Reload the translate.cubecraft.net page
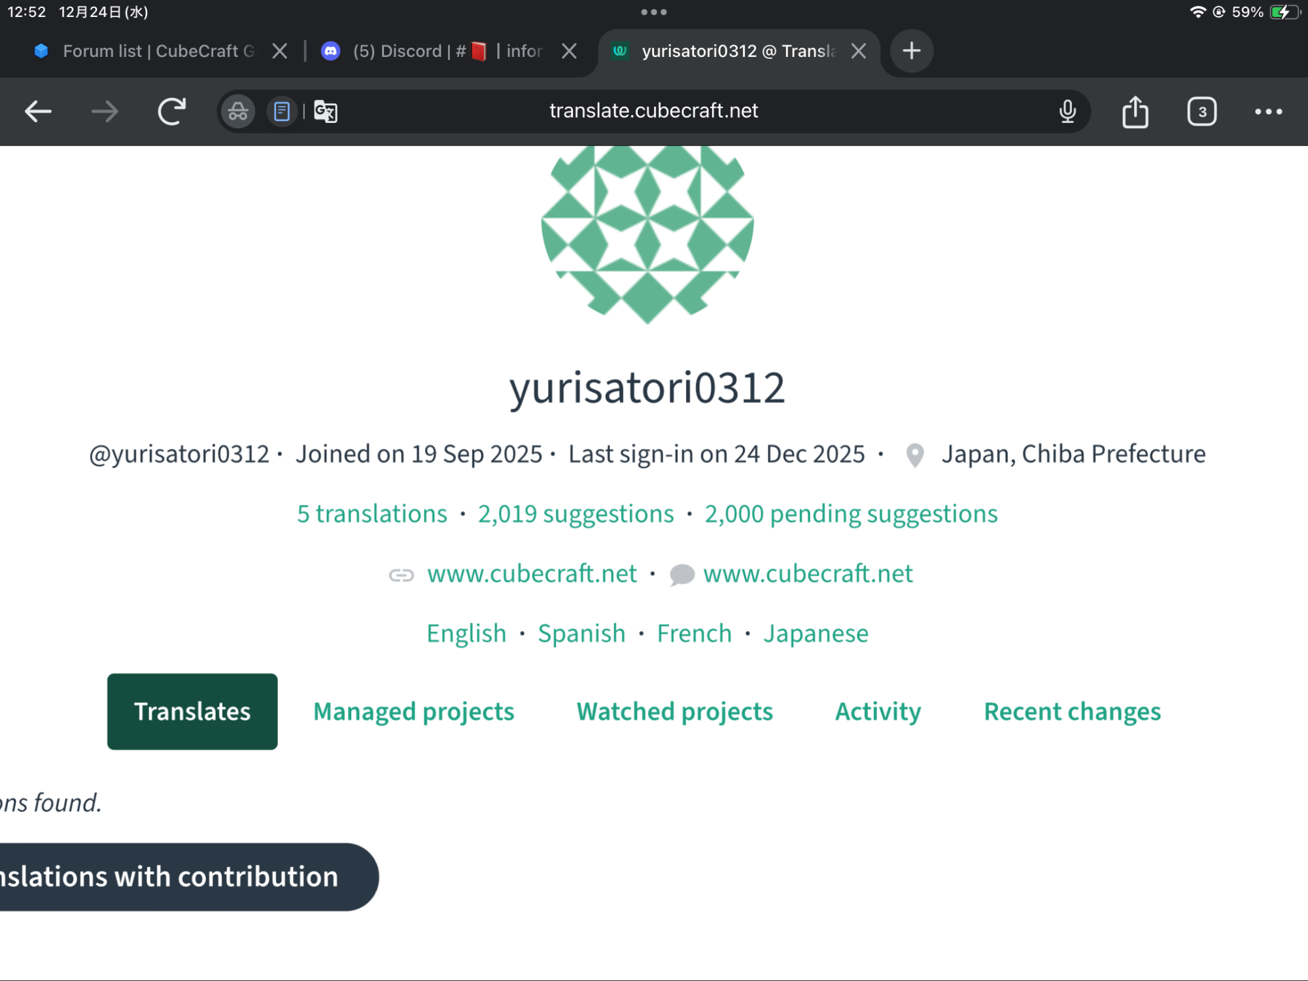Screen dimensions: 1308x981 pos(172,111)
